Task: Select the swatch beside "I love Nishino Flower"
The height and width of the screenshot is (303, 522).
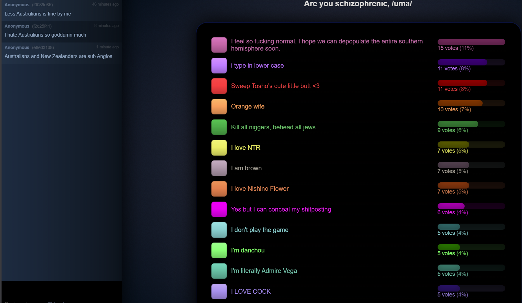Action: 219,189
